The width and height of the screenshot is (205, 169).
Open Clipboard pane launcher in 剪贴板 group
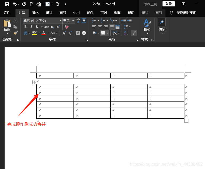pyautogui.click(x=18, y=40)
